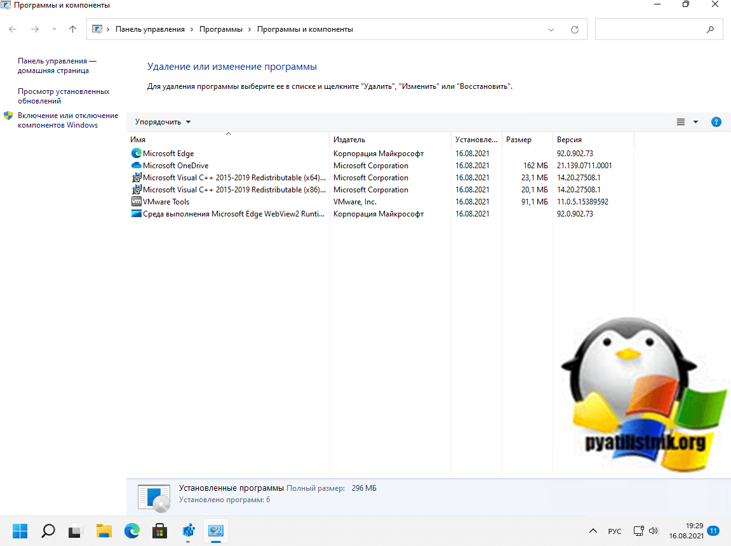Open Microsoft Edge from the taskbar
This screenshot has height=546, width=731.
point(132,531)
